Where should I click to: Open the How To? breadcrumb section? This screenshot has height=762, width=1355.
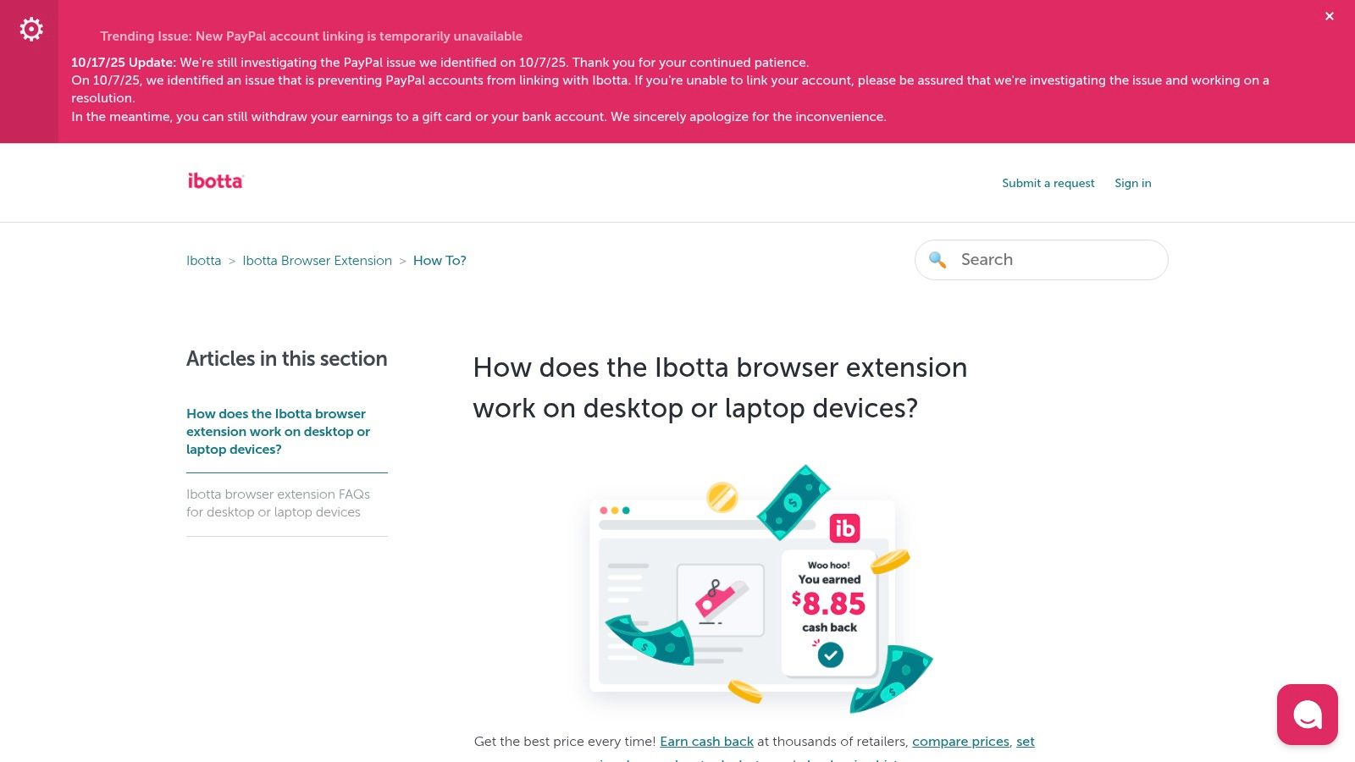pyautogui.click(x=440, y=261)
